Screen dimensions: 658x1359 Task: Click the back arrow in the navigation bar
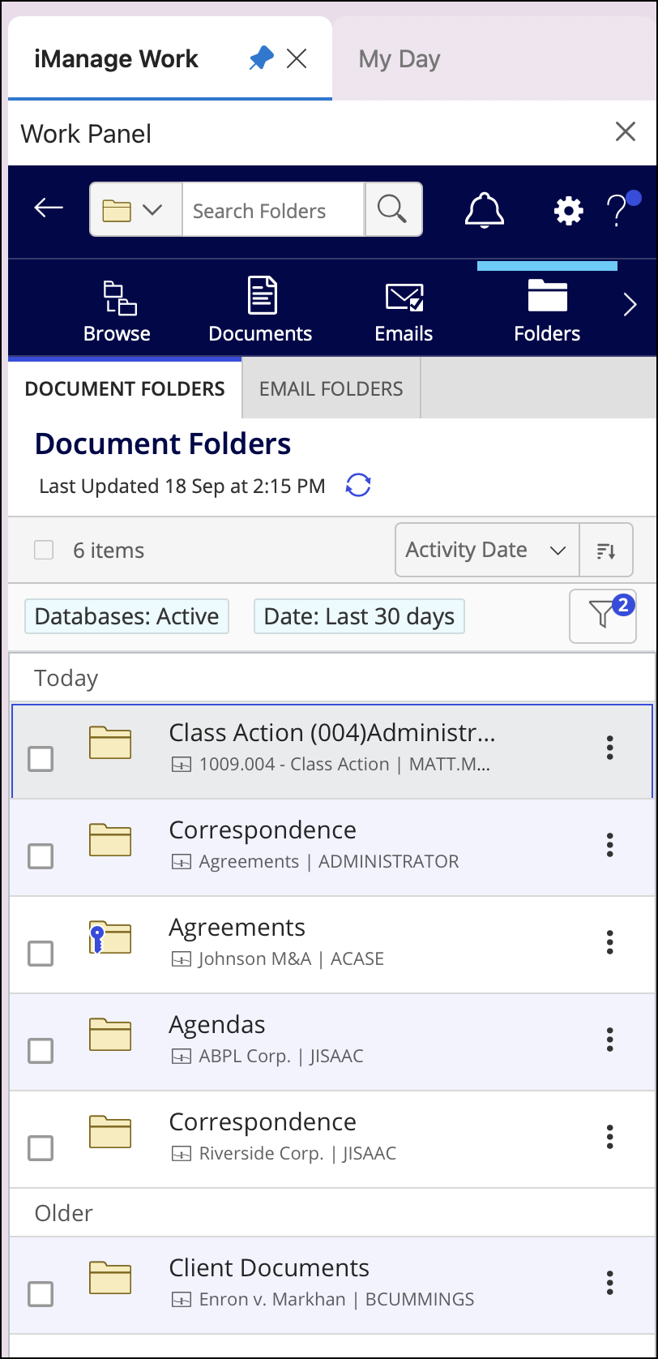48,208
